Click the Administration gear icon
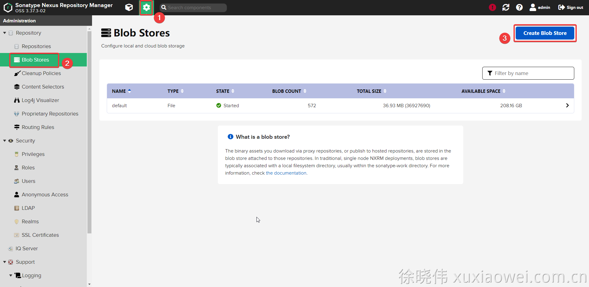Screen dimensions: 589x287 pyautogui.click(x=146, y=7)
